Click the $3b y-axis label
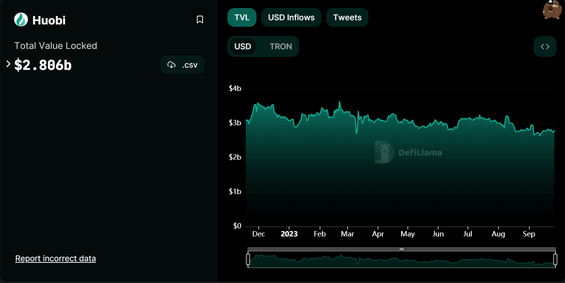This screenshot has width=565, height=283. tap(235, 123)
